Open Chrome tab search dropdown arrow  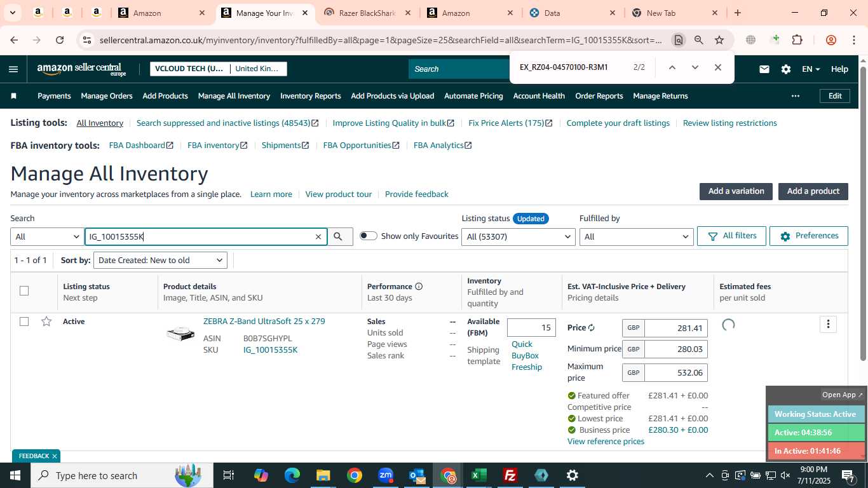(x=13, y=13)
